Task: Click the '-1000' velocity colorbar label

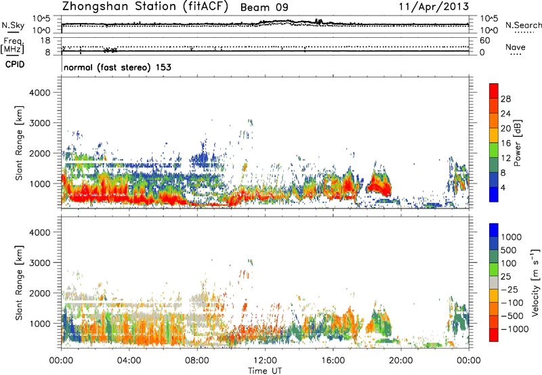Action: pyautogui.click(x=514, y=329)
